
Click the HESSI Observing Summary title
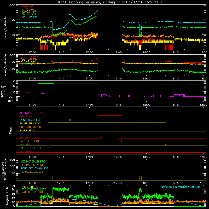pyautogui.click(x=111, y=2)
